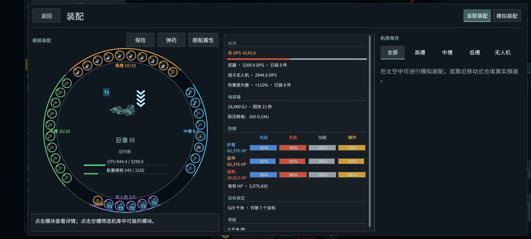531x239 pixels.
Task: Click the 有效 HP 3,079,420 line
Action: click(x=248, y=186)
